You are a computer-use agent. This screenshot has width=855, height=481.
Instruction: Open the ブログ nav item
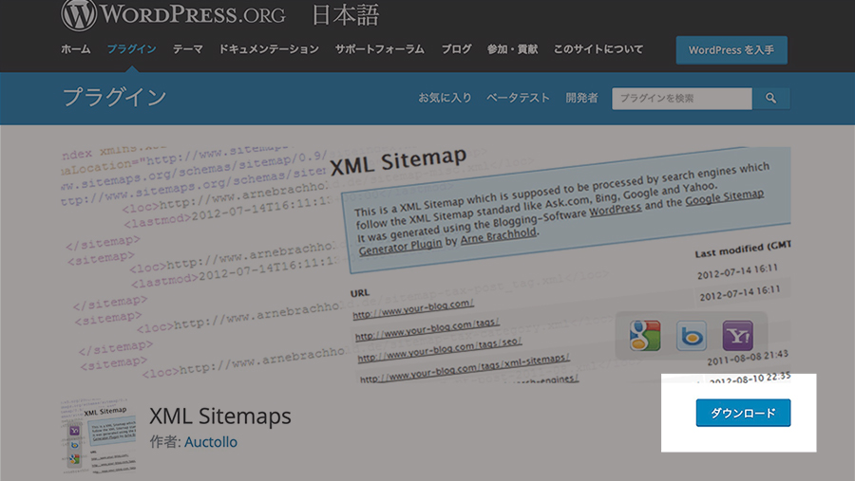(456, 49)
